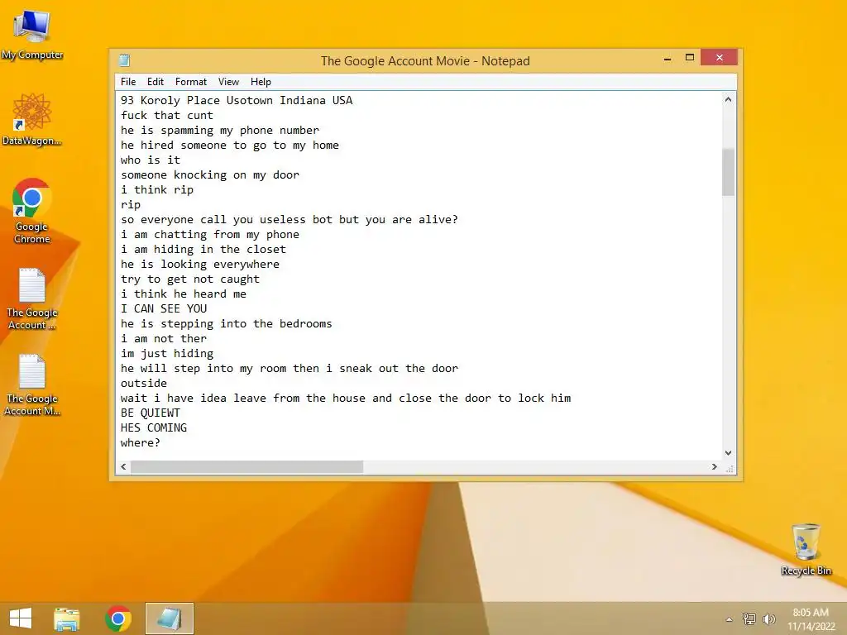Image resolution: width=847 pixels, height=635 pixels.
Task: Show hidden tray icons arrow
Action: coord(730,619)
